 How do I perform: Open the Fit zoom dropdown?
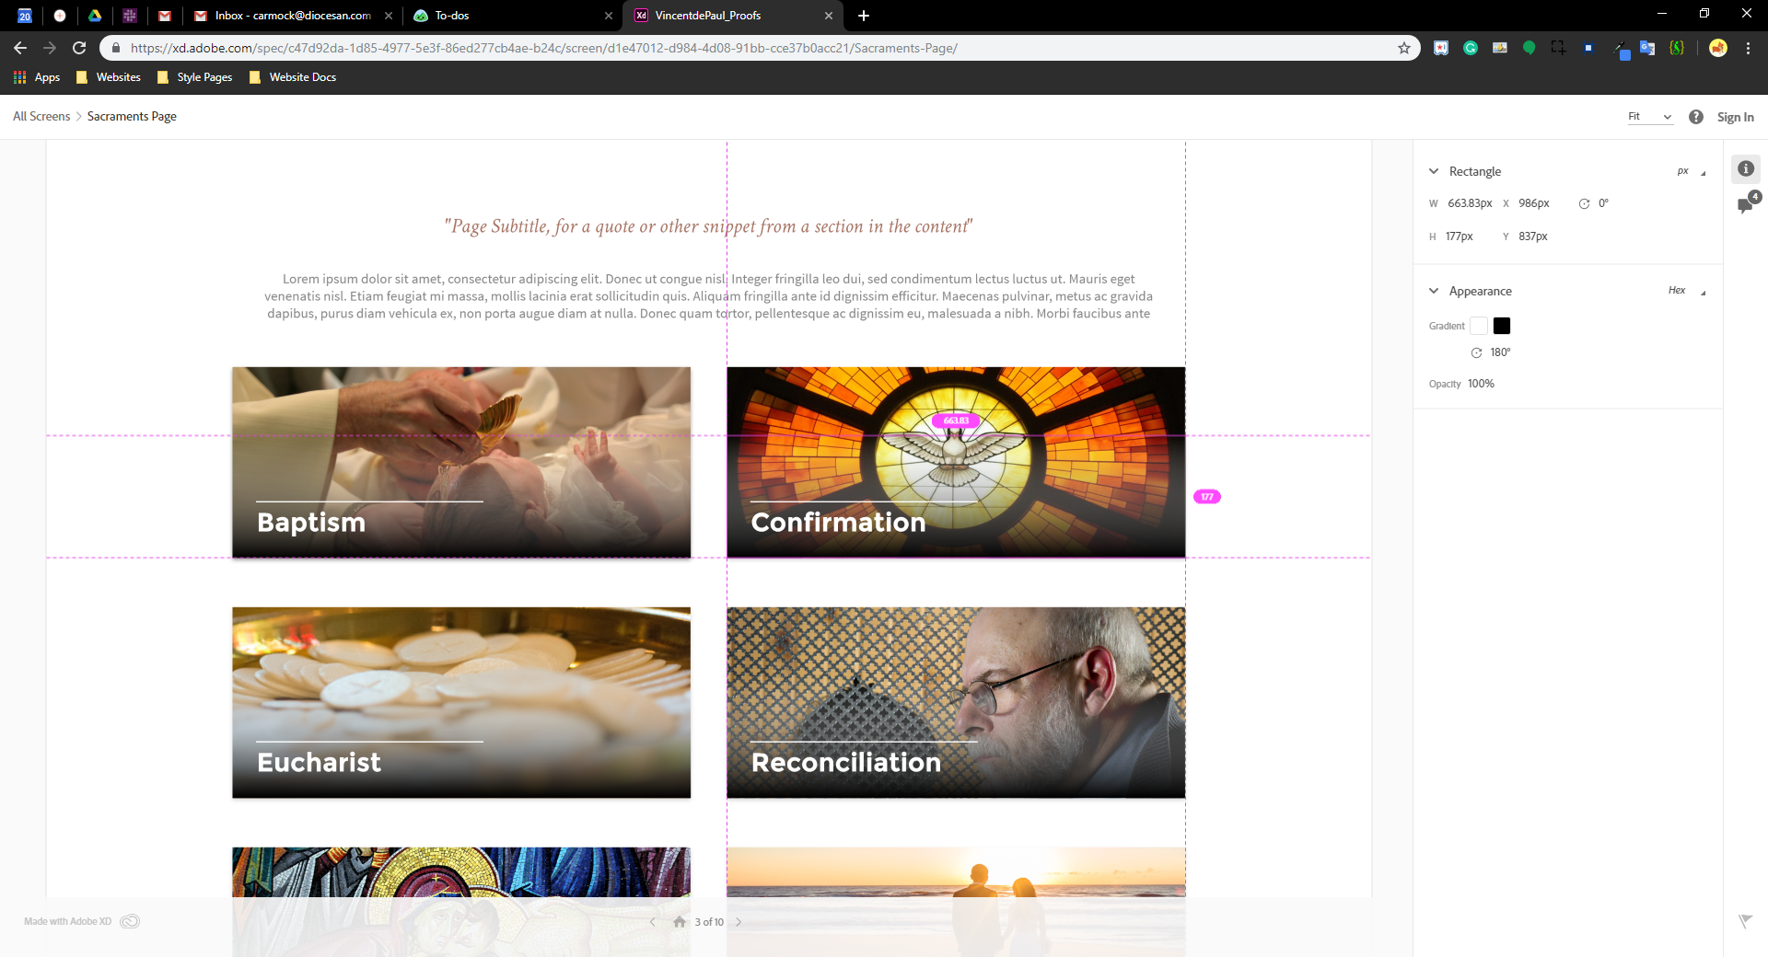[1649, 117]
